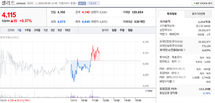Click the EPS value -564원

207,69
